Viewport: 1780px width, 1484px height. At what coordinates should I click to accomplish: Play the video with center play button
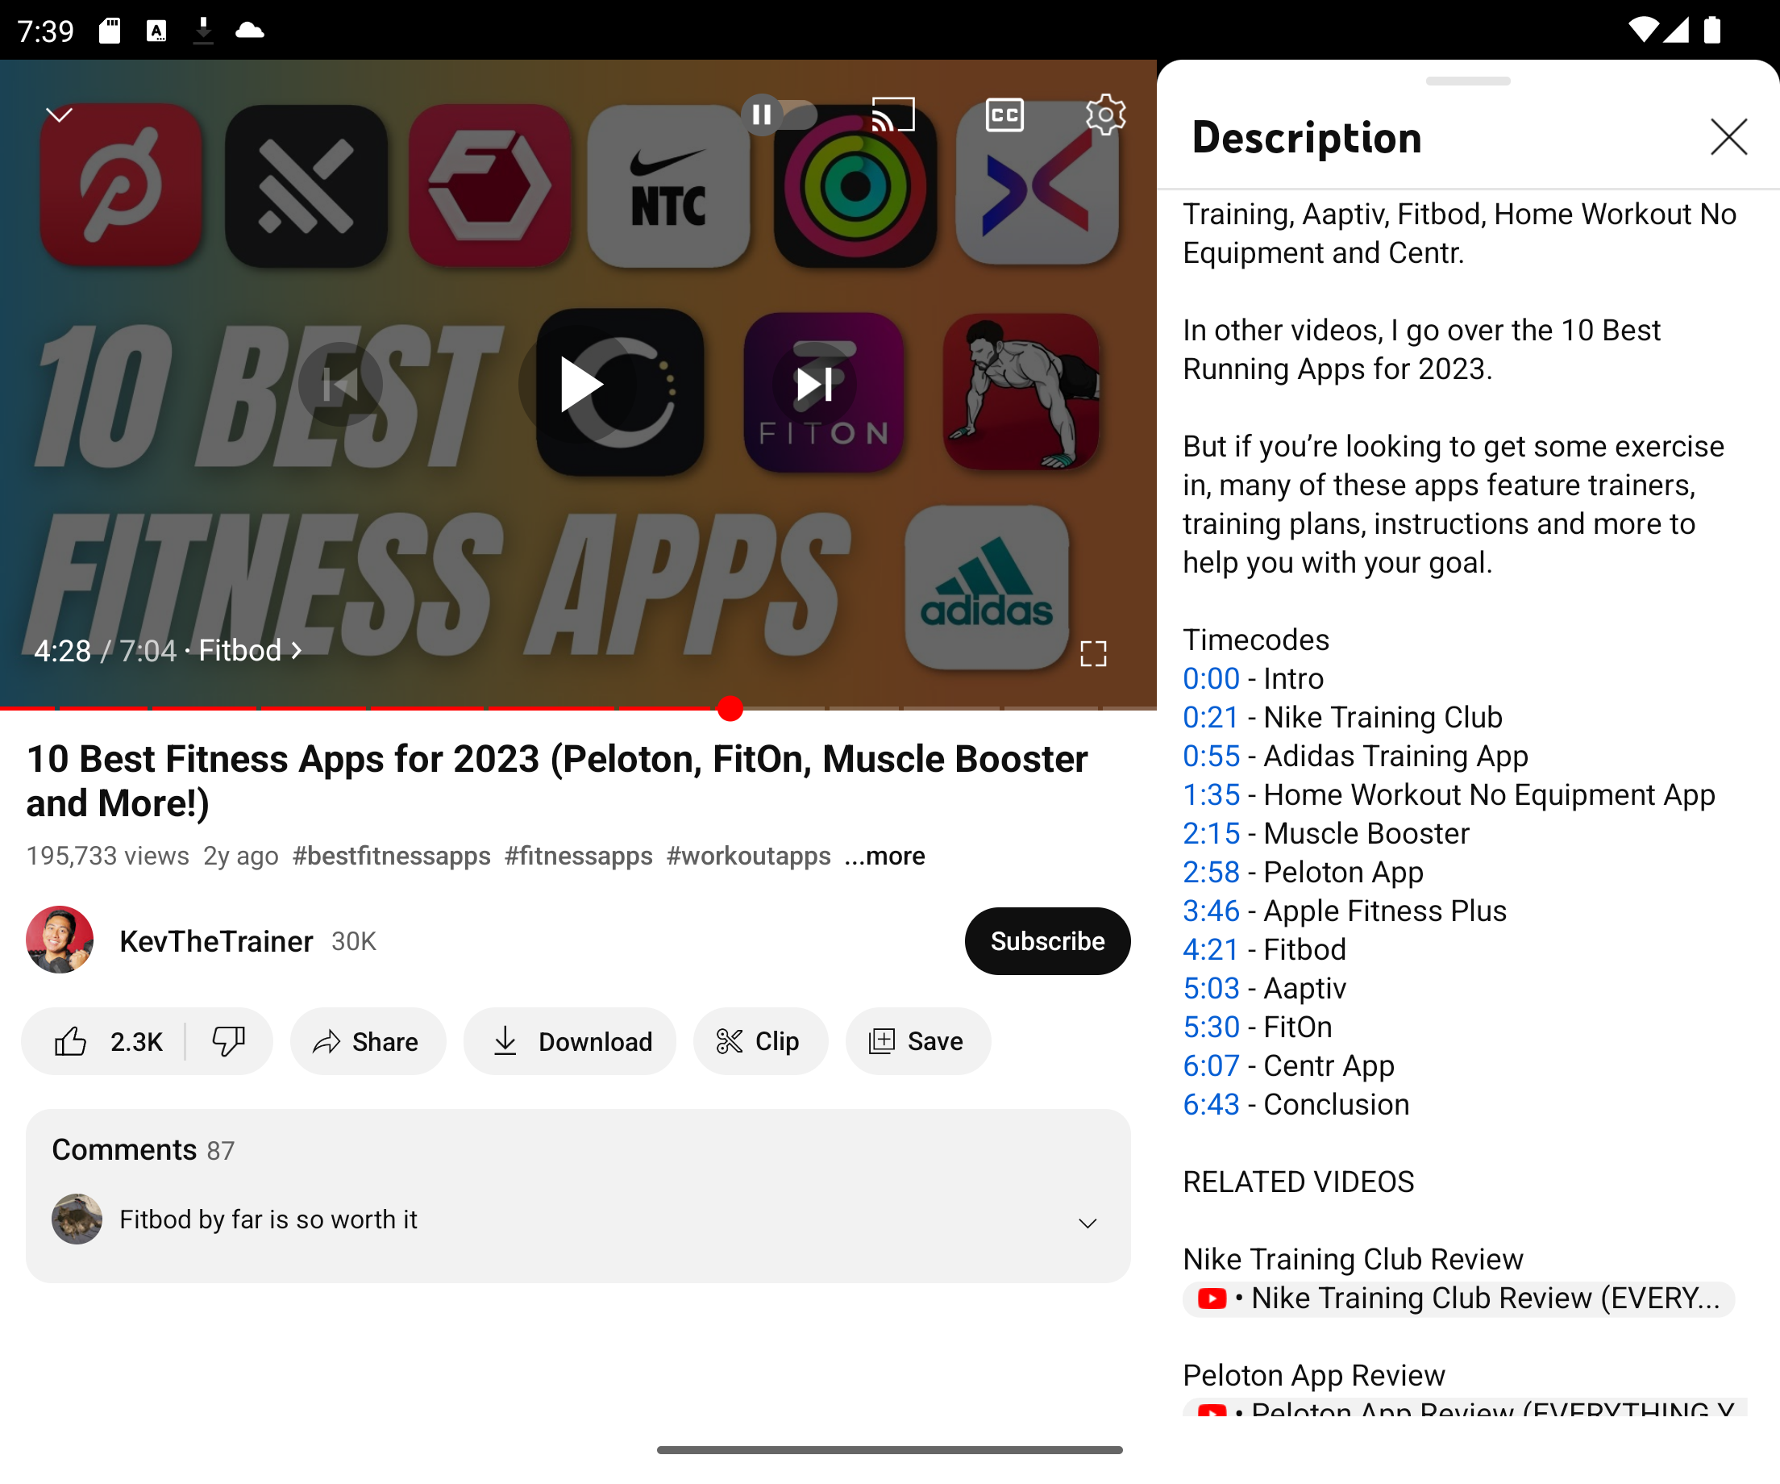pos(579,385)
